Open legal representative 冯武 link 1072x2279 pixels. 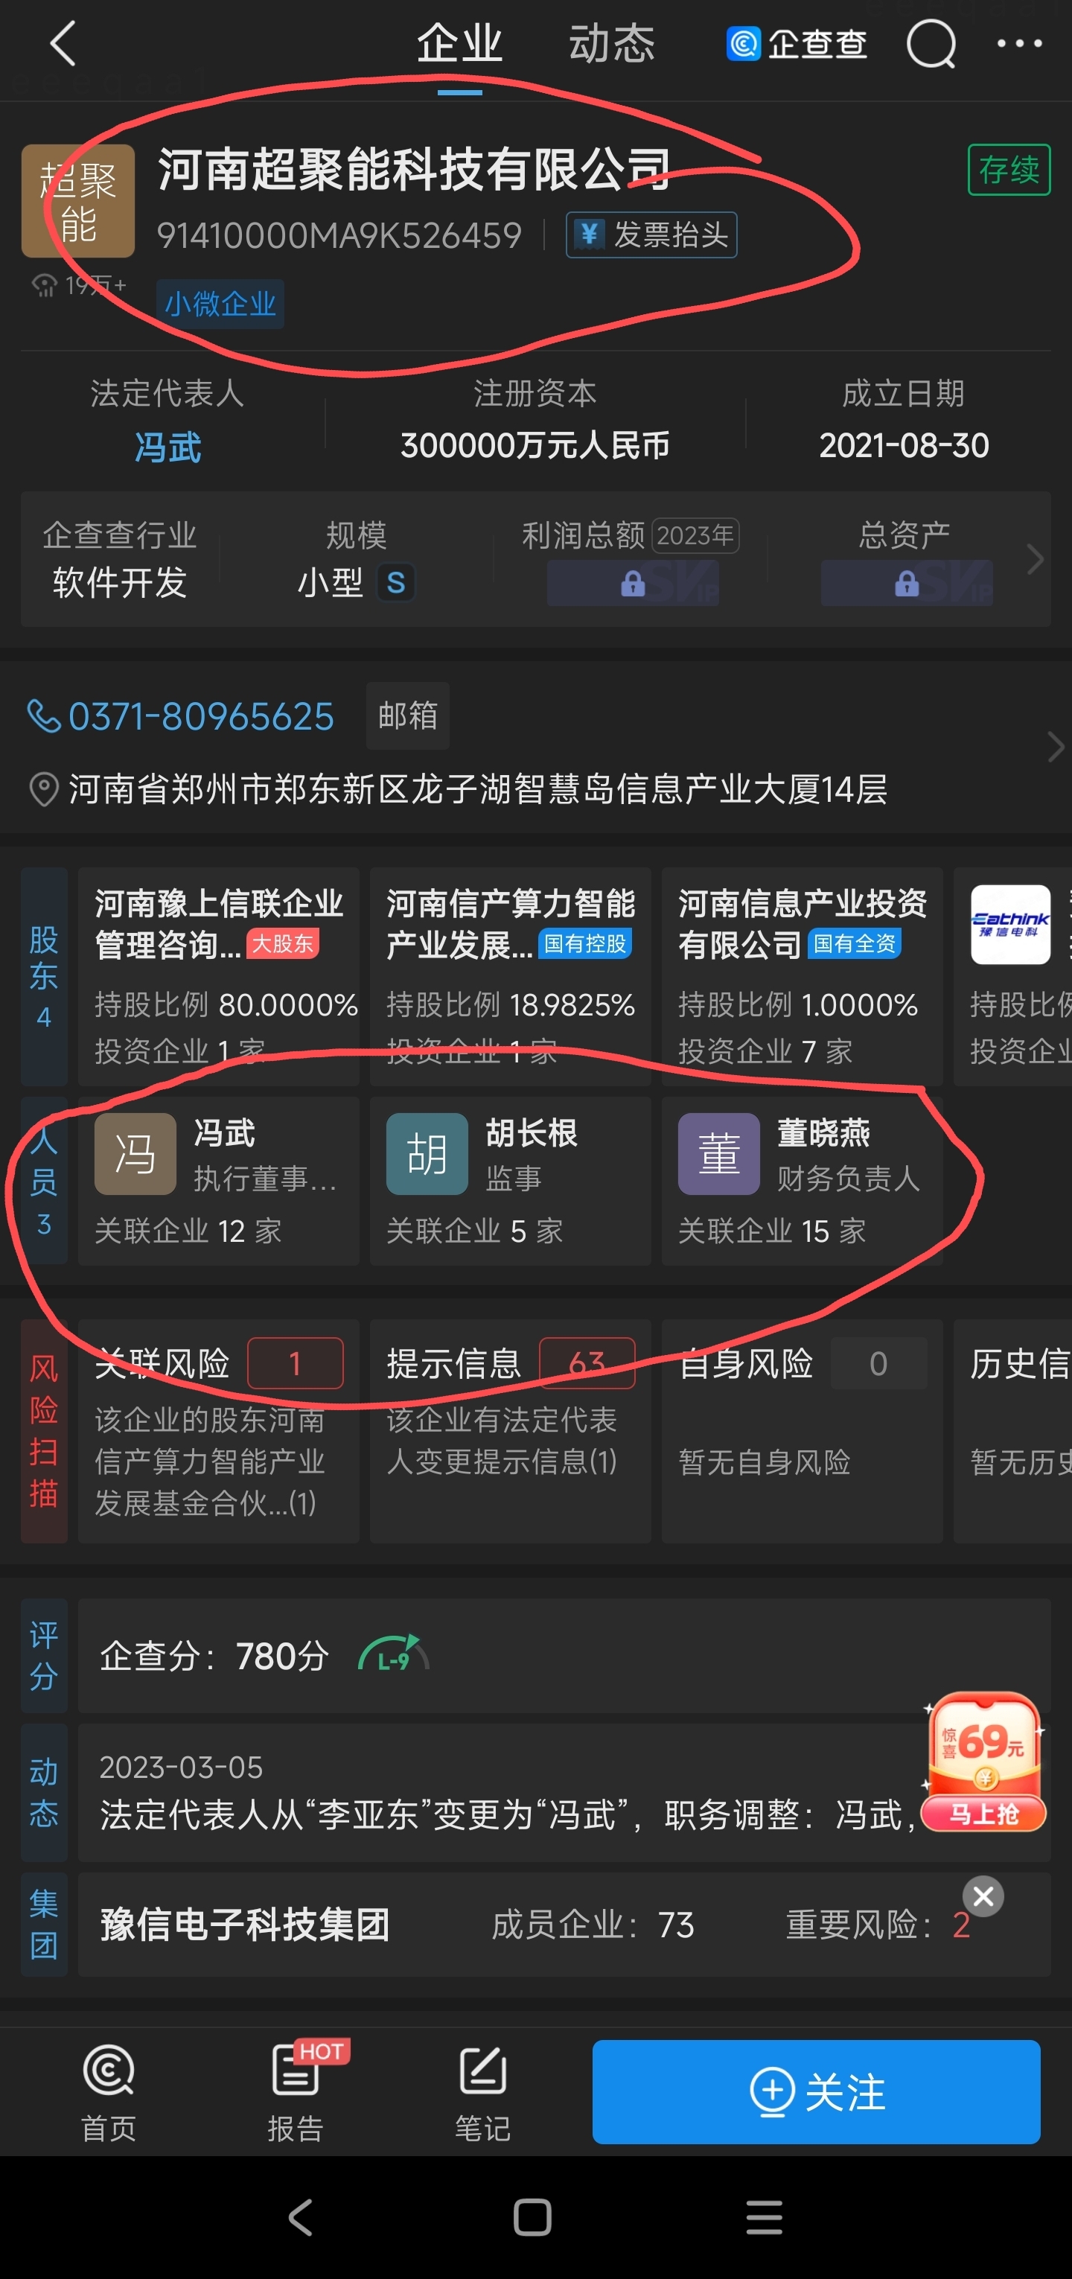(167, 447)
